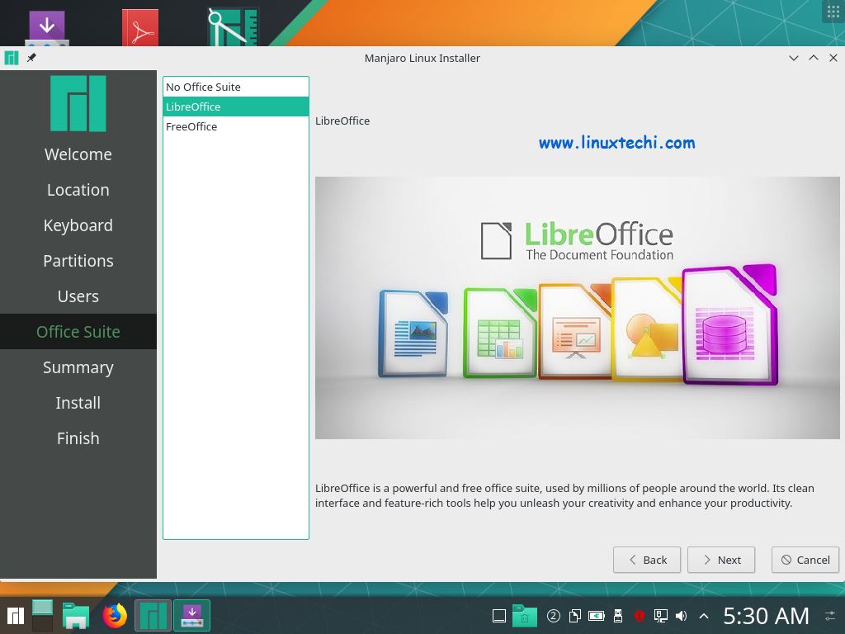Open the removable USB device notifier
The width and height of the screenshot is (845, 634).
point(617,615)
